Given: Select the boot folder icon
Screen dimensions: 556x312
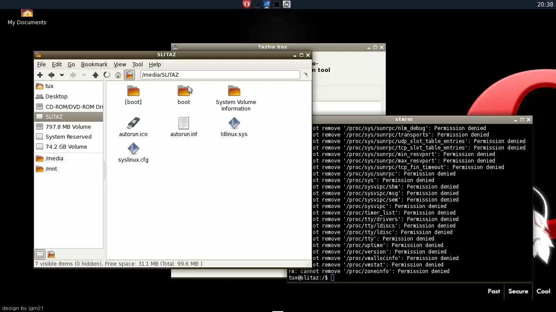Looking at the screenshot, I should 184,91.
